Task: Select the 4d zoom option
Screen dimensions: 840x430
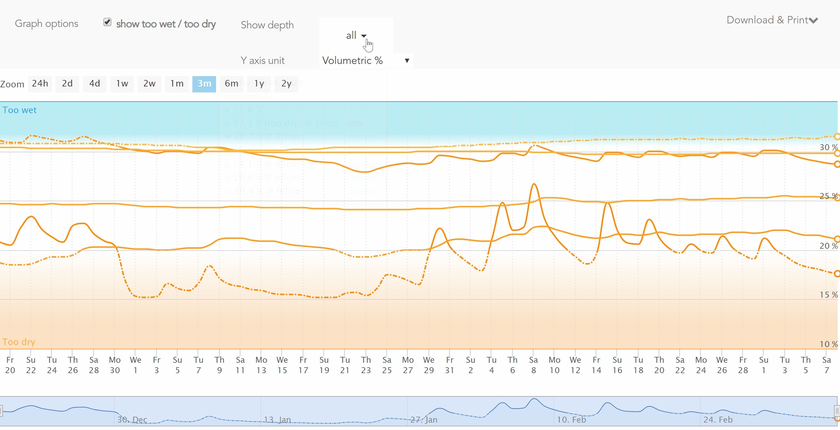Action: click(x=94, y=84)
